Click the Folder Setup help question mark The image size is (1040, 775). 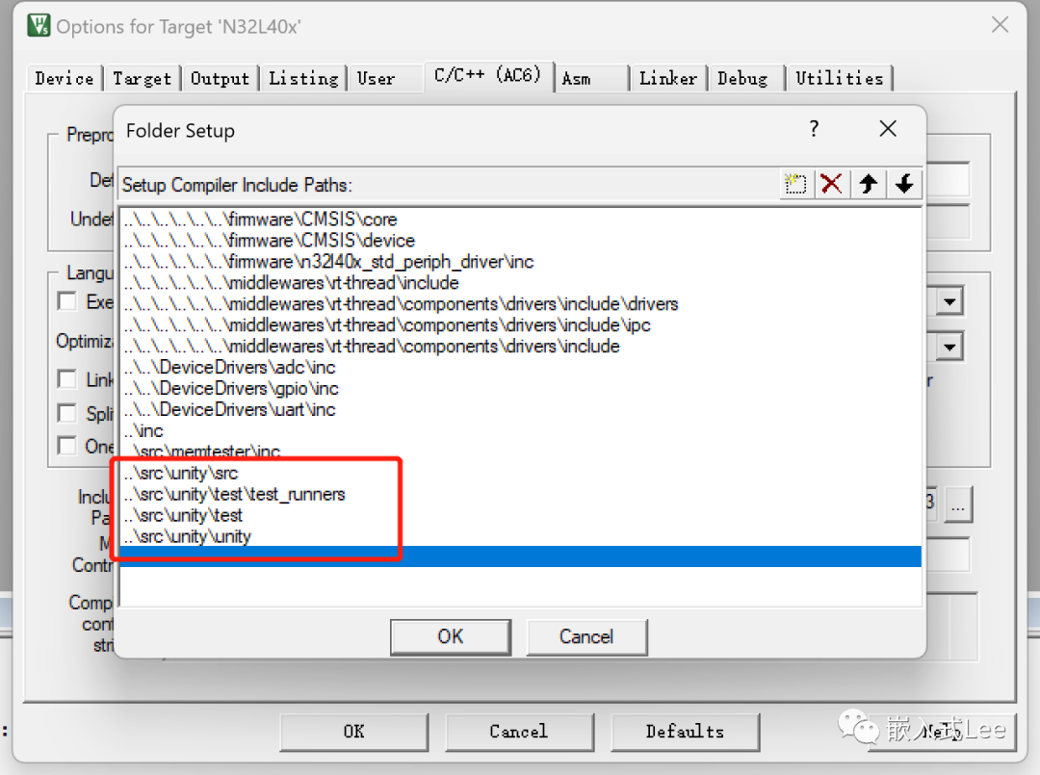pyautogui.click(x=814, y=129)
